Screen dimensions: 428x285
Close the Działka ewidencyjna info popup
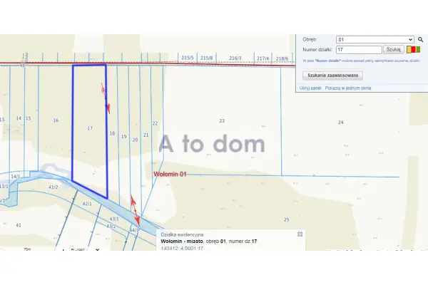(300, 234)
